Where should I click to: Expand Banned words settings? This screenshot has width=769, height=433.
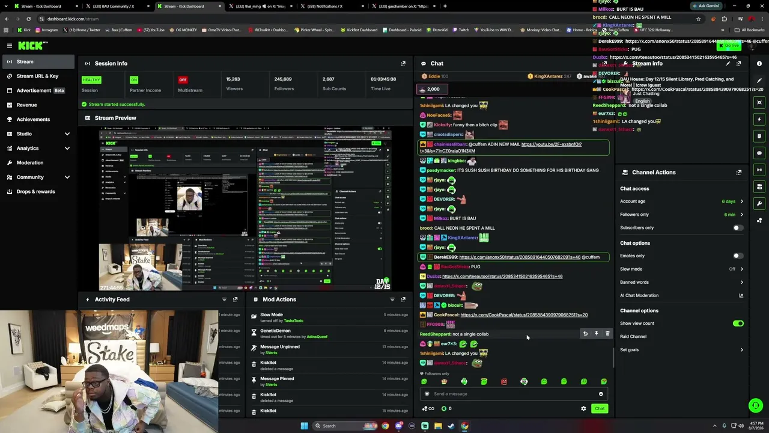(x=741, y=282)
